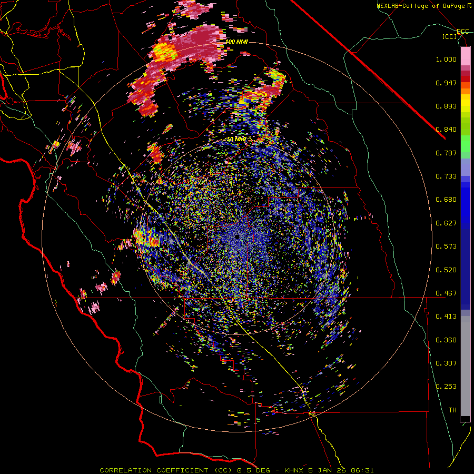Select the 0.573 scale value

446,246
